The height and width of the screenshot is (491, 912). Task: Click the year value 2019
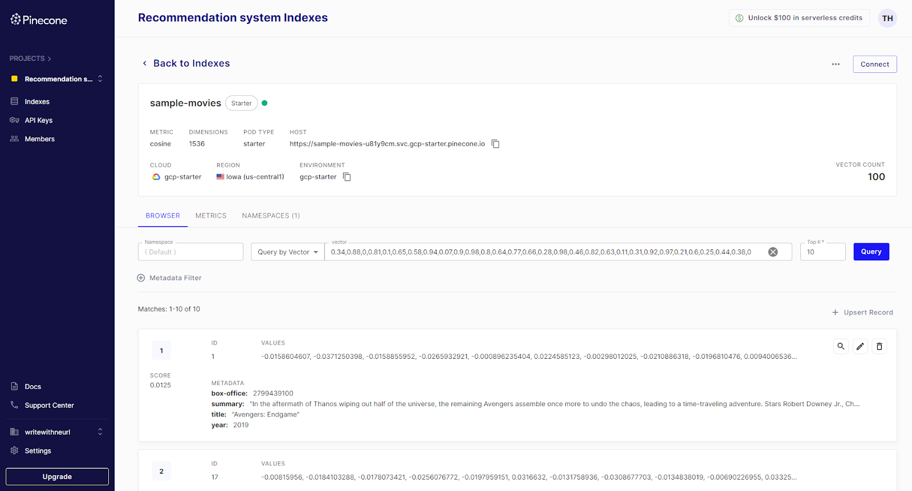point(241,425)
